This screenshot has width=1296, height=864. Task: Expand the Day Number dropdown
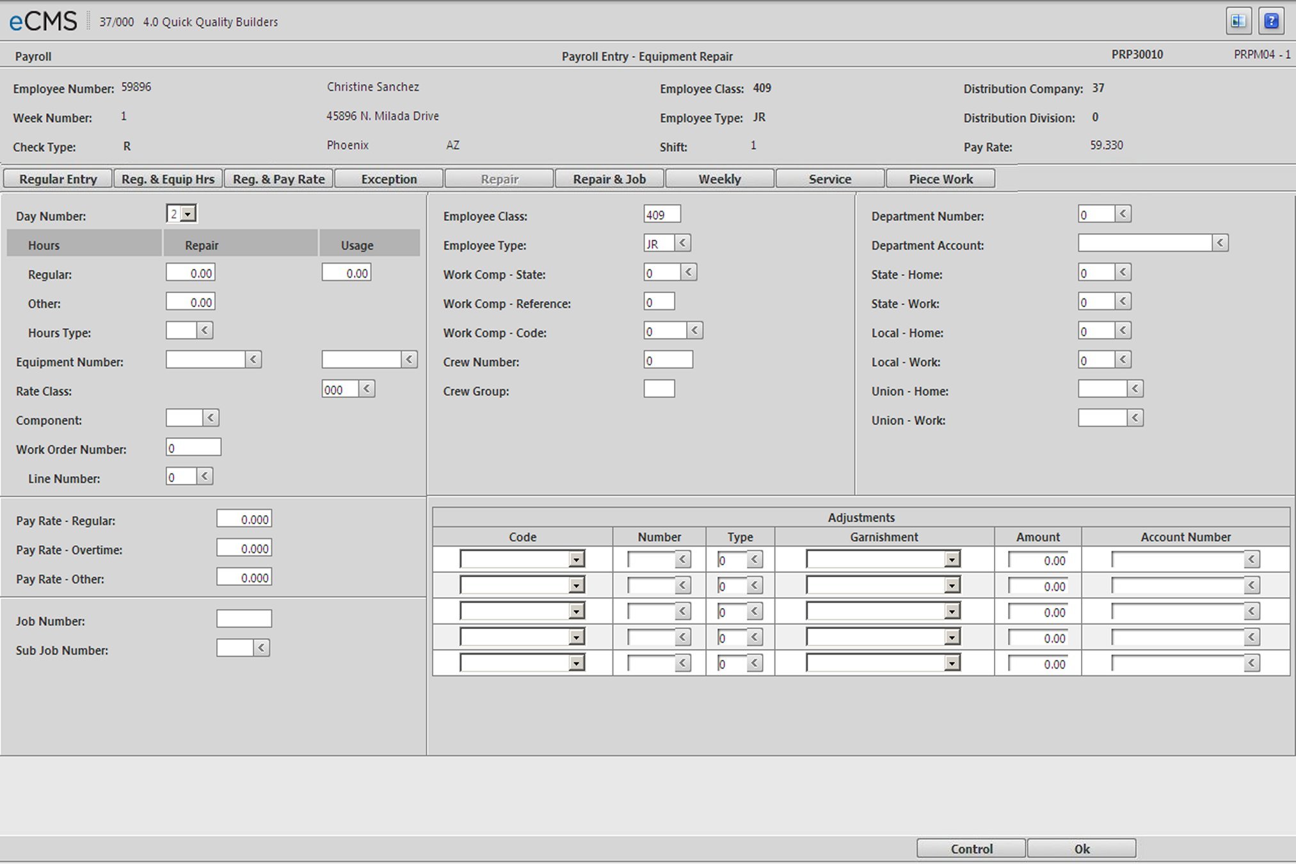pyautogui.click(x=188, y=214)
